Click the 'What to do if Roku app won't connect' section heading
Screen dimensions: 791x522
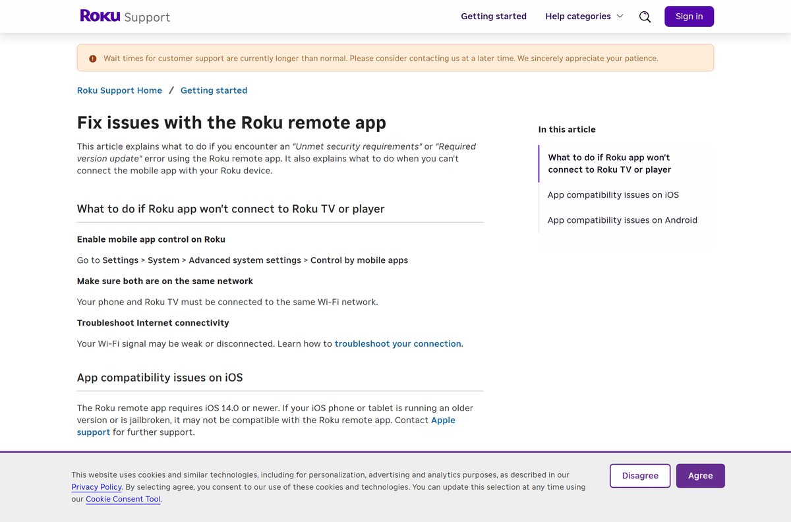231,209
